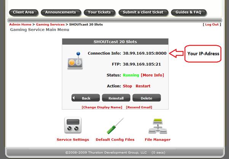
Task: Open Your tickets page
Action: tap(99, 12)
